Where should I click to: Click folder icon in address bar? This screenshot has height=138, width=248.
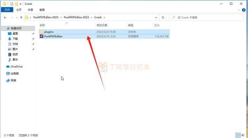pyautogui.click(x=27, y=17)
